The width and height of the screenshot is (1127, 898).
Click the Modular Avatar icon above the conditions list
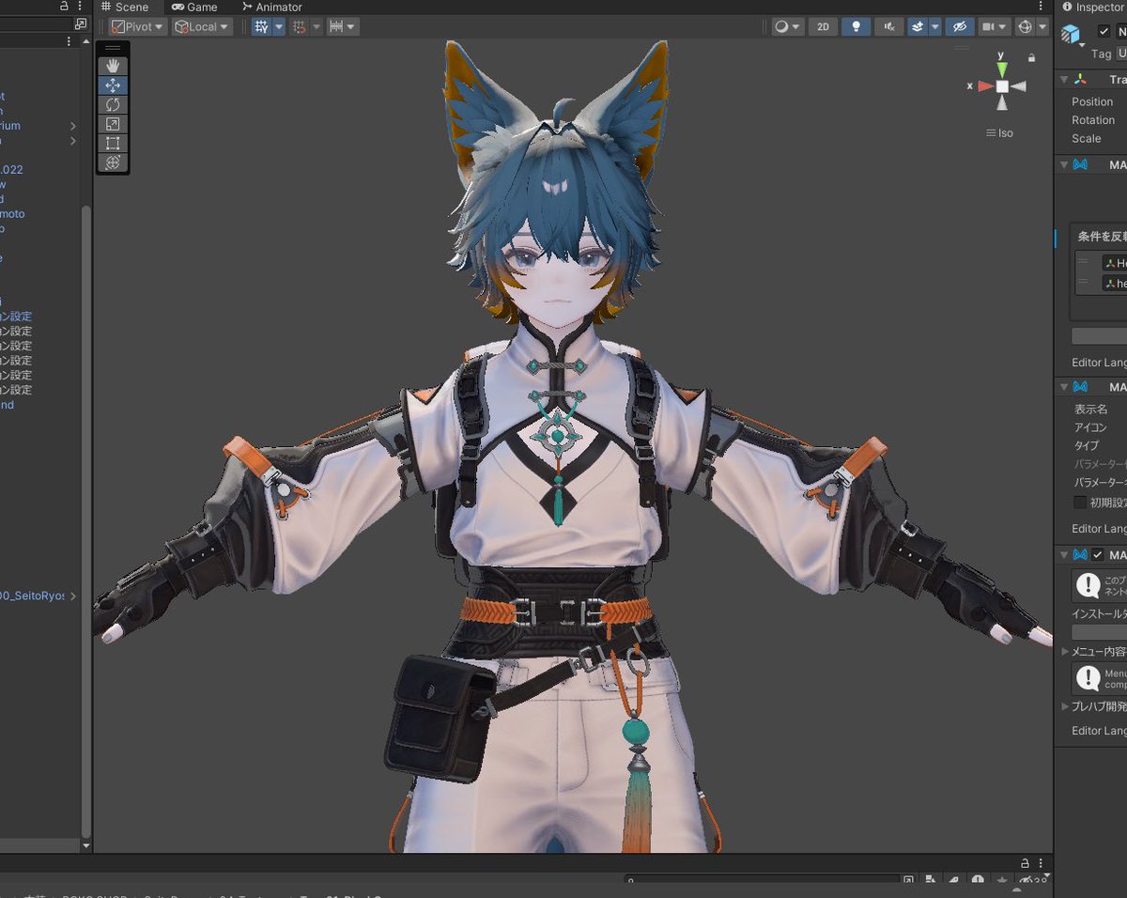(1081, 164)
